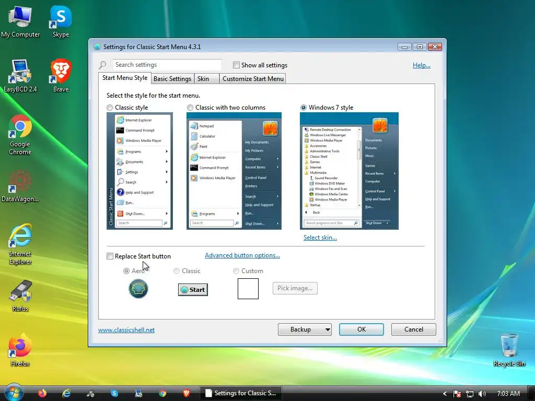
Task: Launch Chrome from the taskbar quick launch
Action: tap(162, 393)
